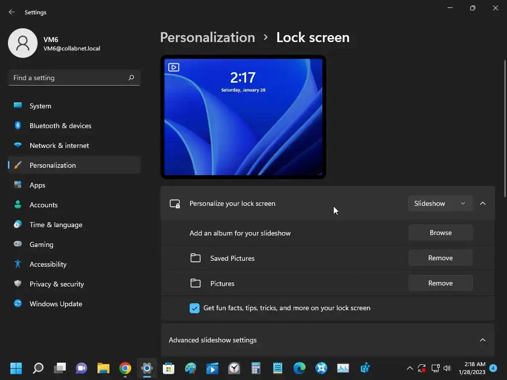Open notification center badge showing 4
This screenshot has width=507, height=380.
point(494,368)
